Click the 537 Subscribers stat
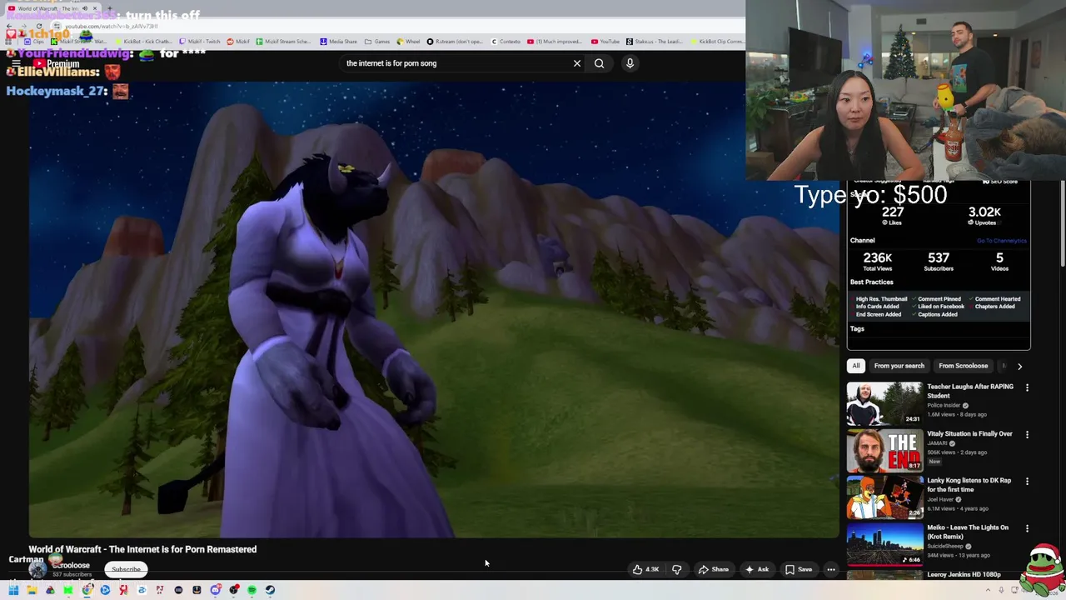This screenshot has height=600, width=1066. (939, 262)
